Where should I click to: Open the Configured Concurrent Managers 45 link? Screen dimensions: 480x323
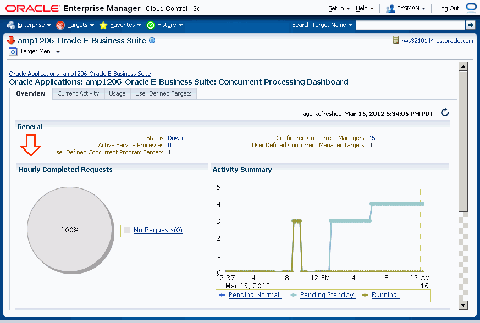(372, 138)
